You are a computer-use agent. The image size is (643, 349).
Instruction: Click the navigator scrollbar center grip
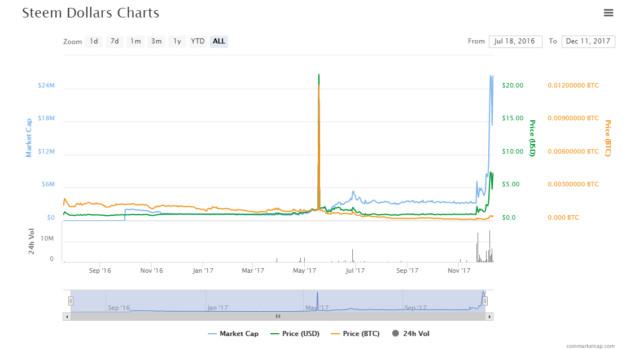(278, 317)
